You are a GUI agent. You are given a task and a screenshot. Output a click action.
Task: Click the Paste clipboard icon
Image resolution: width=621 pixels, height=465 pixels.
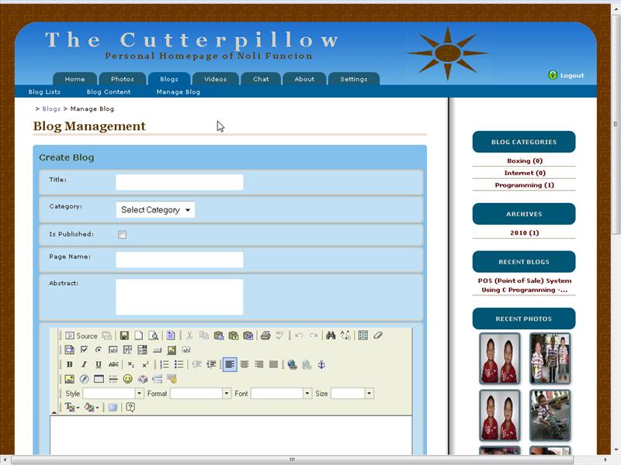click(219, 336)
